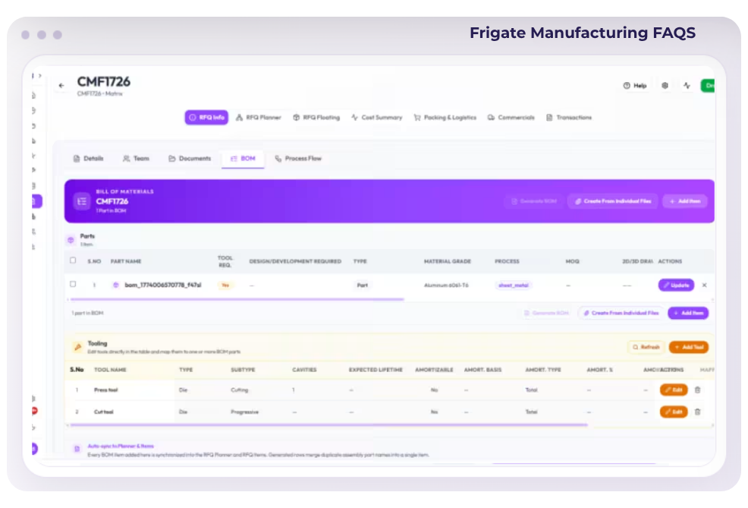The width and height of the screenshot is (748, 508).
Task: Switch to the Commercials tab
Action: tap(511, 118)
